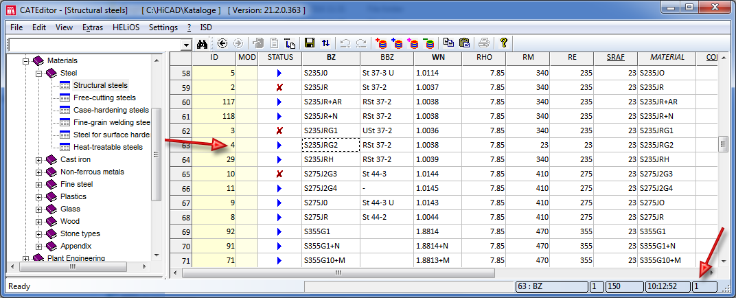The height and width of the screenshot is (298, 736).
Task: Expand the Wood node
Action: point(39,222)
